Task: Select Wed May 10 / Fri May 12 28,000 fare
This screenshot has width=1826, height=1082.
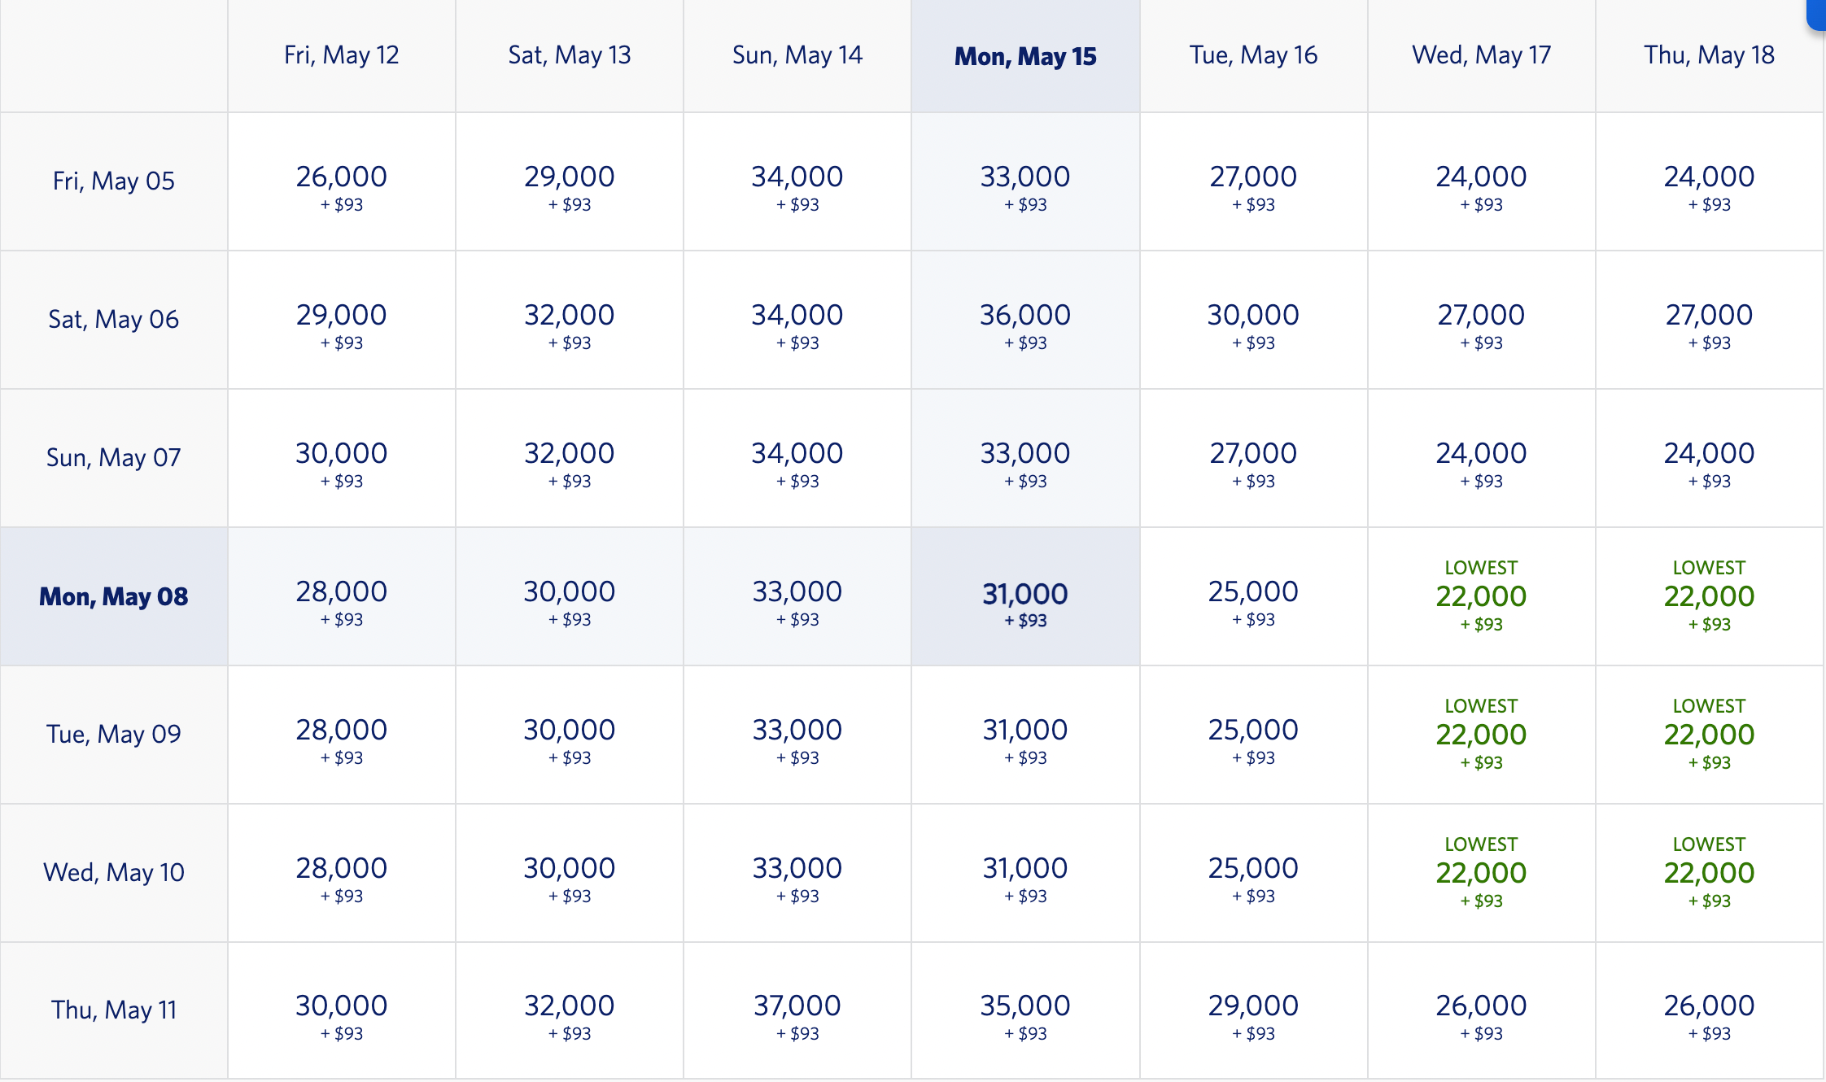Action: [x=341, y=874]
